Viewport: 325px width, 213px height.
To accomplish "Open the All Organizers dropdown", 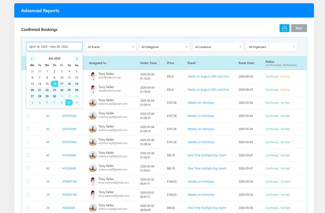I will 271,47.
